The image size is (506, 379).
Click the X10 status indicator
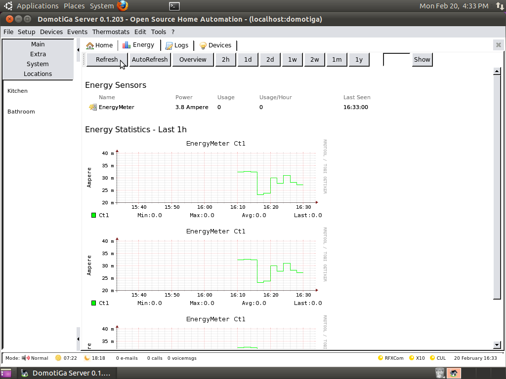point(417,358)
